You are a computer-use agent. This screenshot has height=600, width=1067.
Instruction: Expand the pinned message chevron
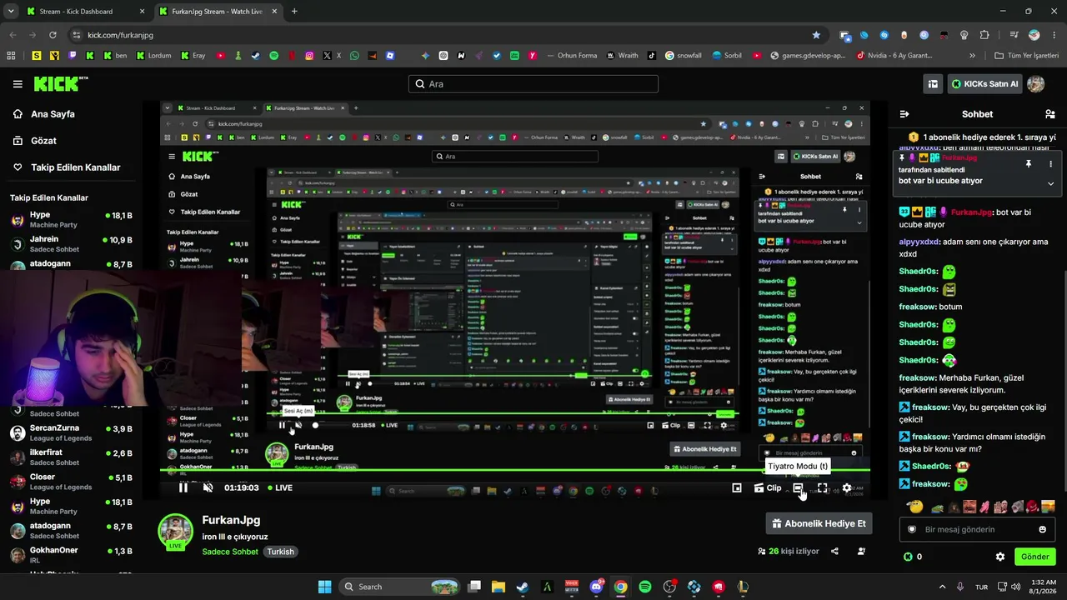tap(1050, 183)
